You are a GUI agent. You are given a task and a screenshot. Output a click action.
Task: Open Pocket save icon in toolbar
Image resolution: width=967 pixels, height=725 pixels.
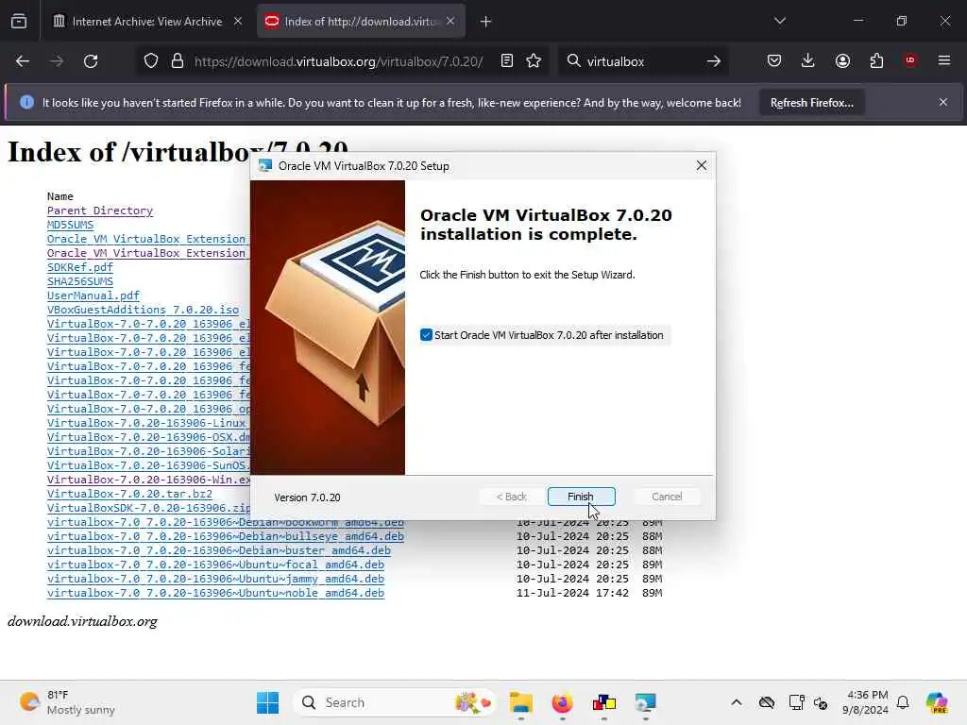(774, 60)
